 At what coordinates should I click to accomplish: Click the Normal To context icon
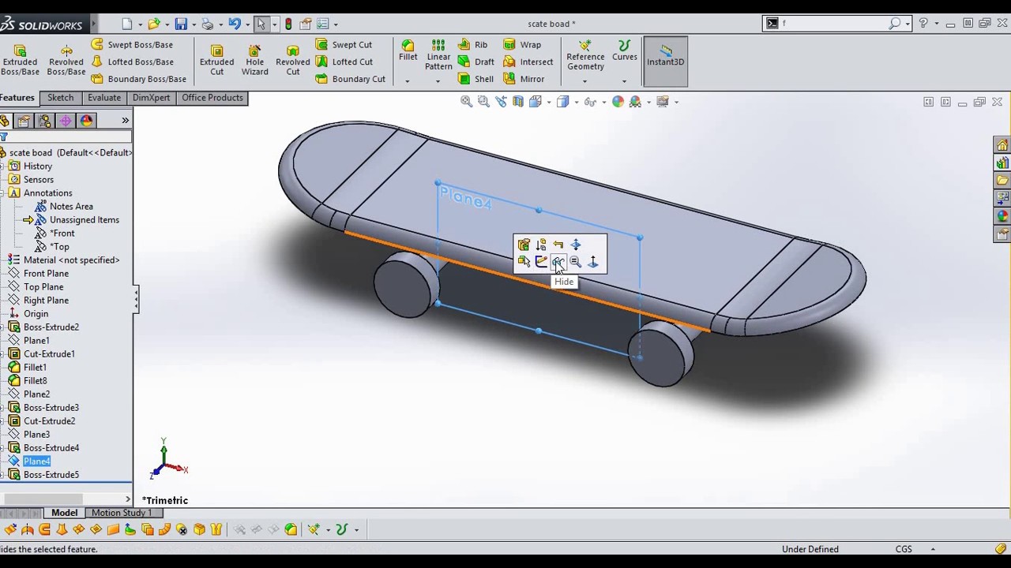pos(593,262)
